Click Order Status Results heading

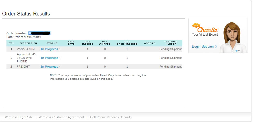pyautogui.click(x=26, y=14)
